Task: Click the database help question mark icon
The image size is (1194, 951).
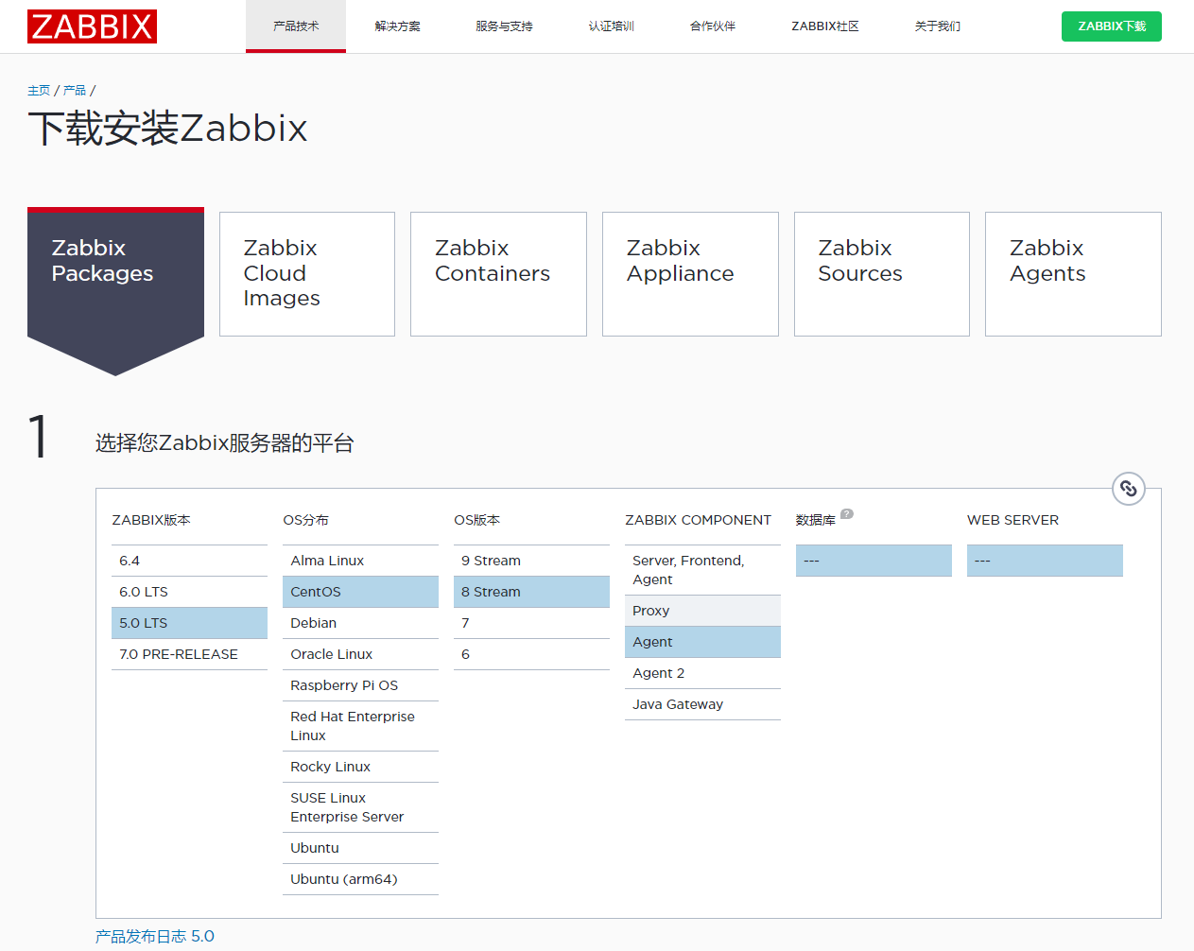Action: 847,514
